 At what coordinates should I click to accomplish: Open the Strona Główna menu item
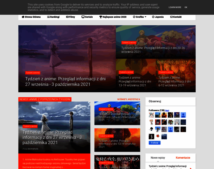pyautogui.click(x=31, y=17)
